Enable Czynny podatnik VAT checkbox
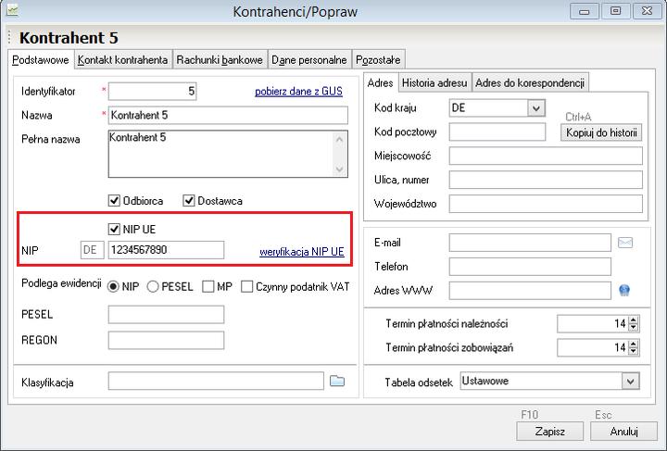Viewport: 667px width, 451px height. 247,286
